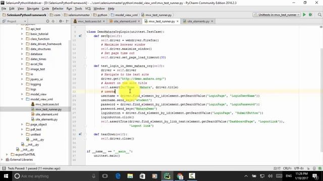This screenshot has width=323, height=181.
Task: Close the mvx_test_runner.py tab
Action: tap(177, 21)
